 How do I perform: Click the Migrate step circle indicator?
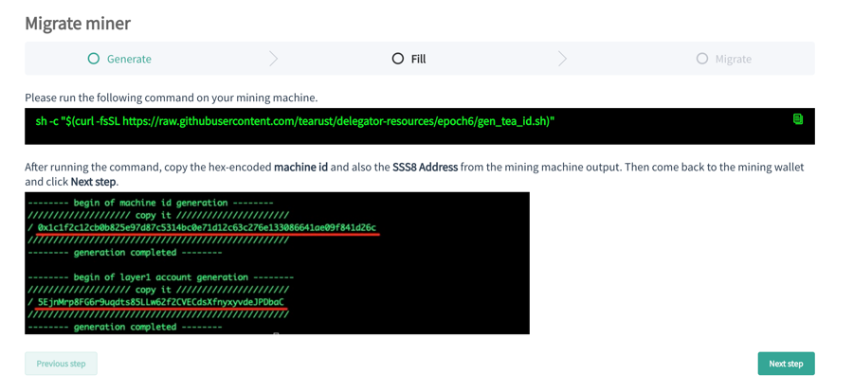(702, 59)
